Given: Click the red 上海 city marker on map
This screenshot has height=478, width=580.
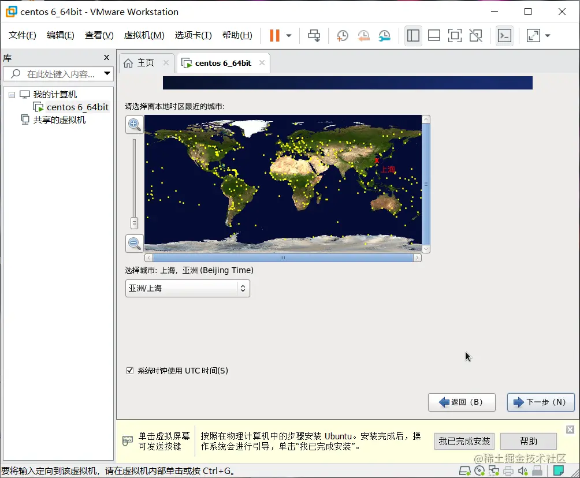Looking at the screenshot, I should pyautogui.click(x=377, y=160).
